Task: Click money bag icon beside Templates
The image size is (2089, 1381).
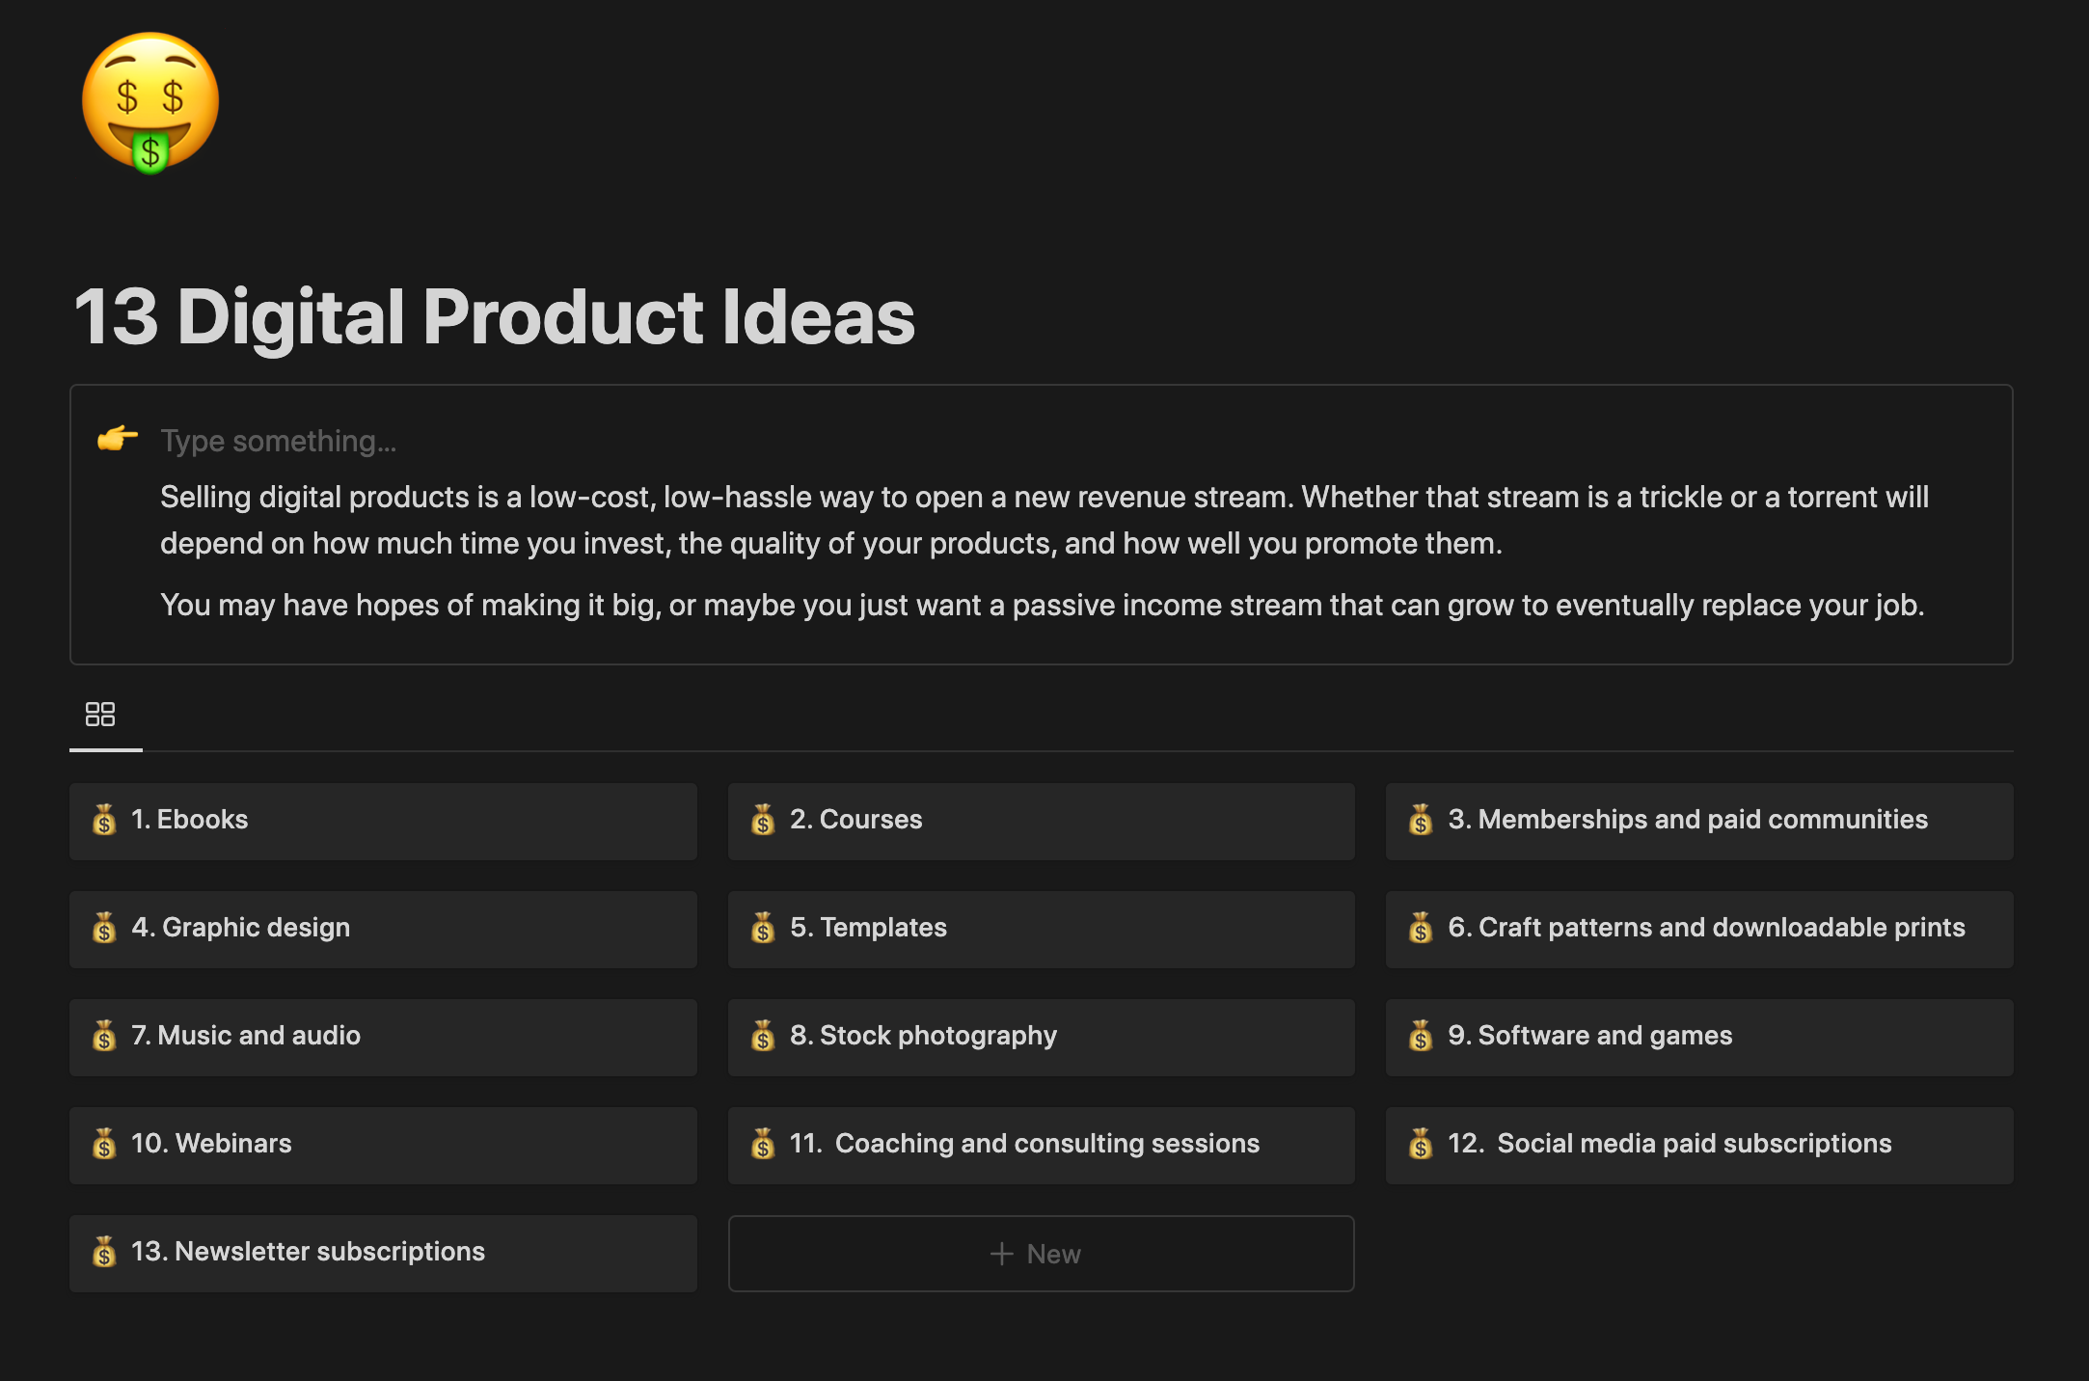Action: 763,928
